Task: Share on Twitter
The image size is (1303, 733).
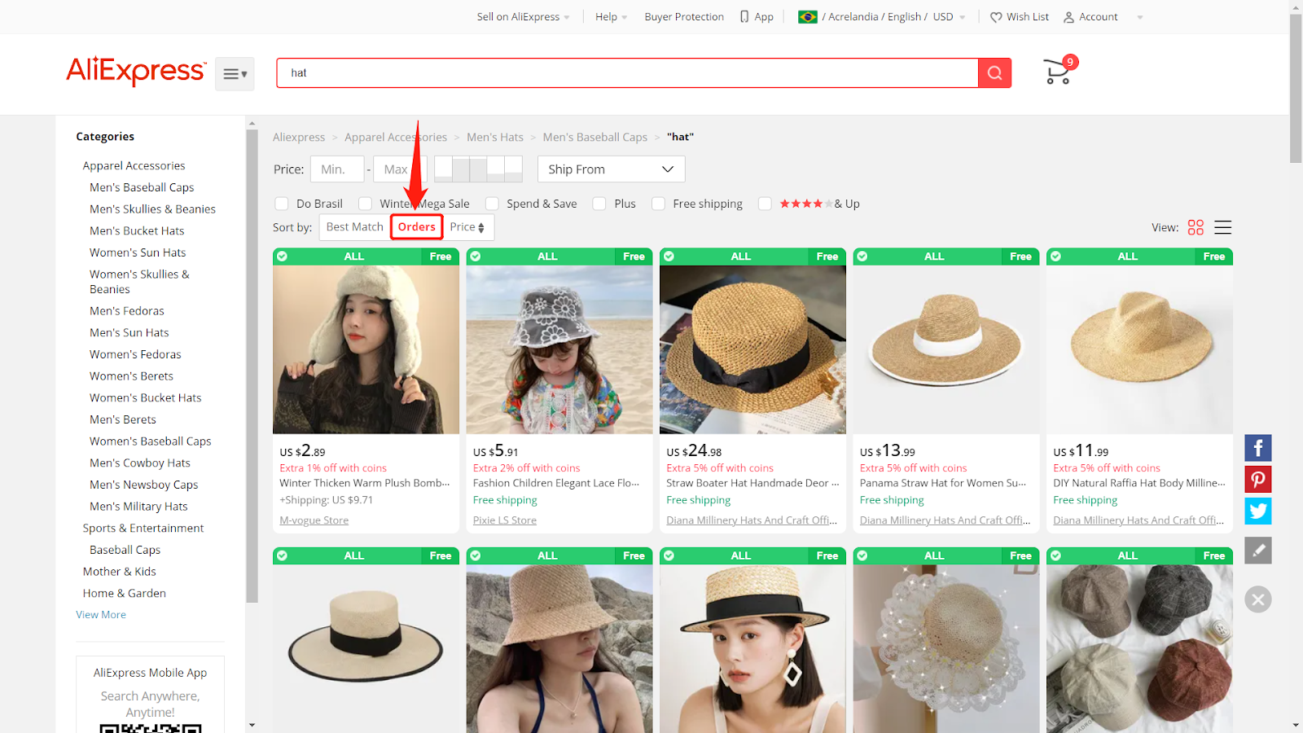Action: click(1257, 511)
